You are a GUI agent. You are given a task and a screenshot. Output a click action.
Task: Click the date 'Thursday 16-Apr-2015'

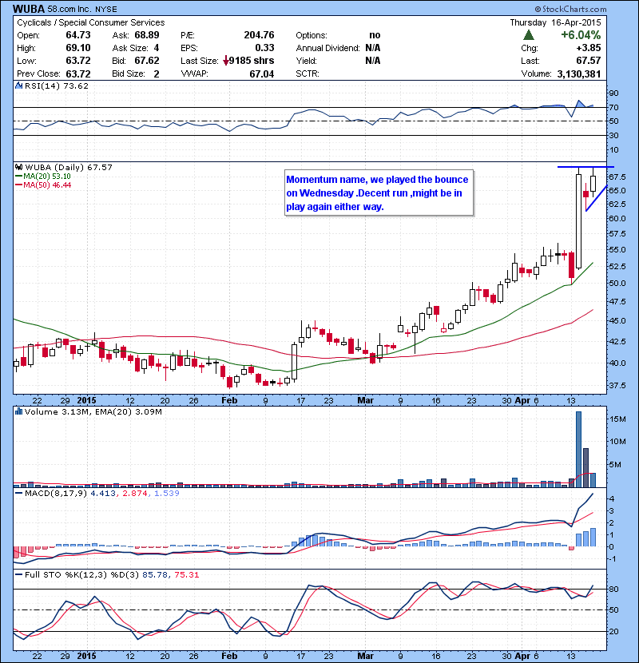[x=555, y=22]
